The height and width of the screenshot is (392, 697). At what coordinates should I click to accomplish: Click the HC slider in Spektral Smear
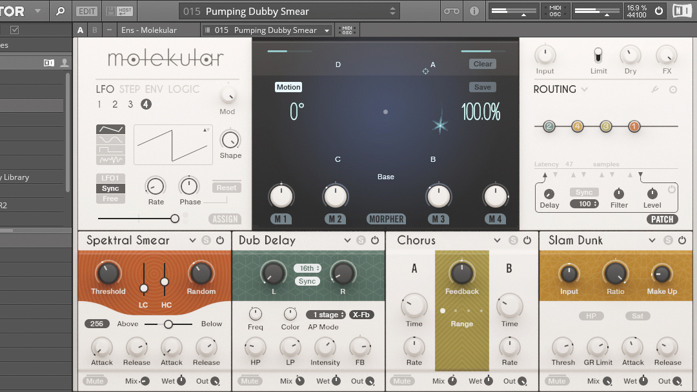click(165, 280)
